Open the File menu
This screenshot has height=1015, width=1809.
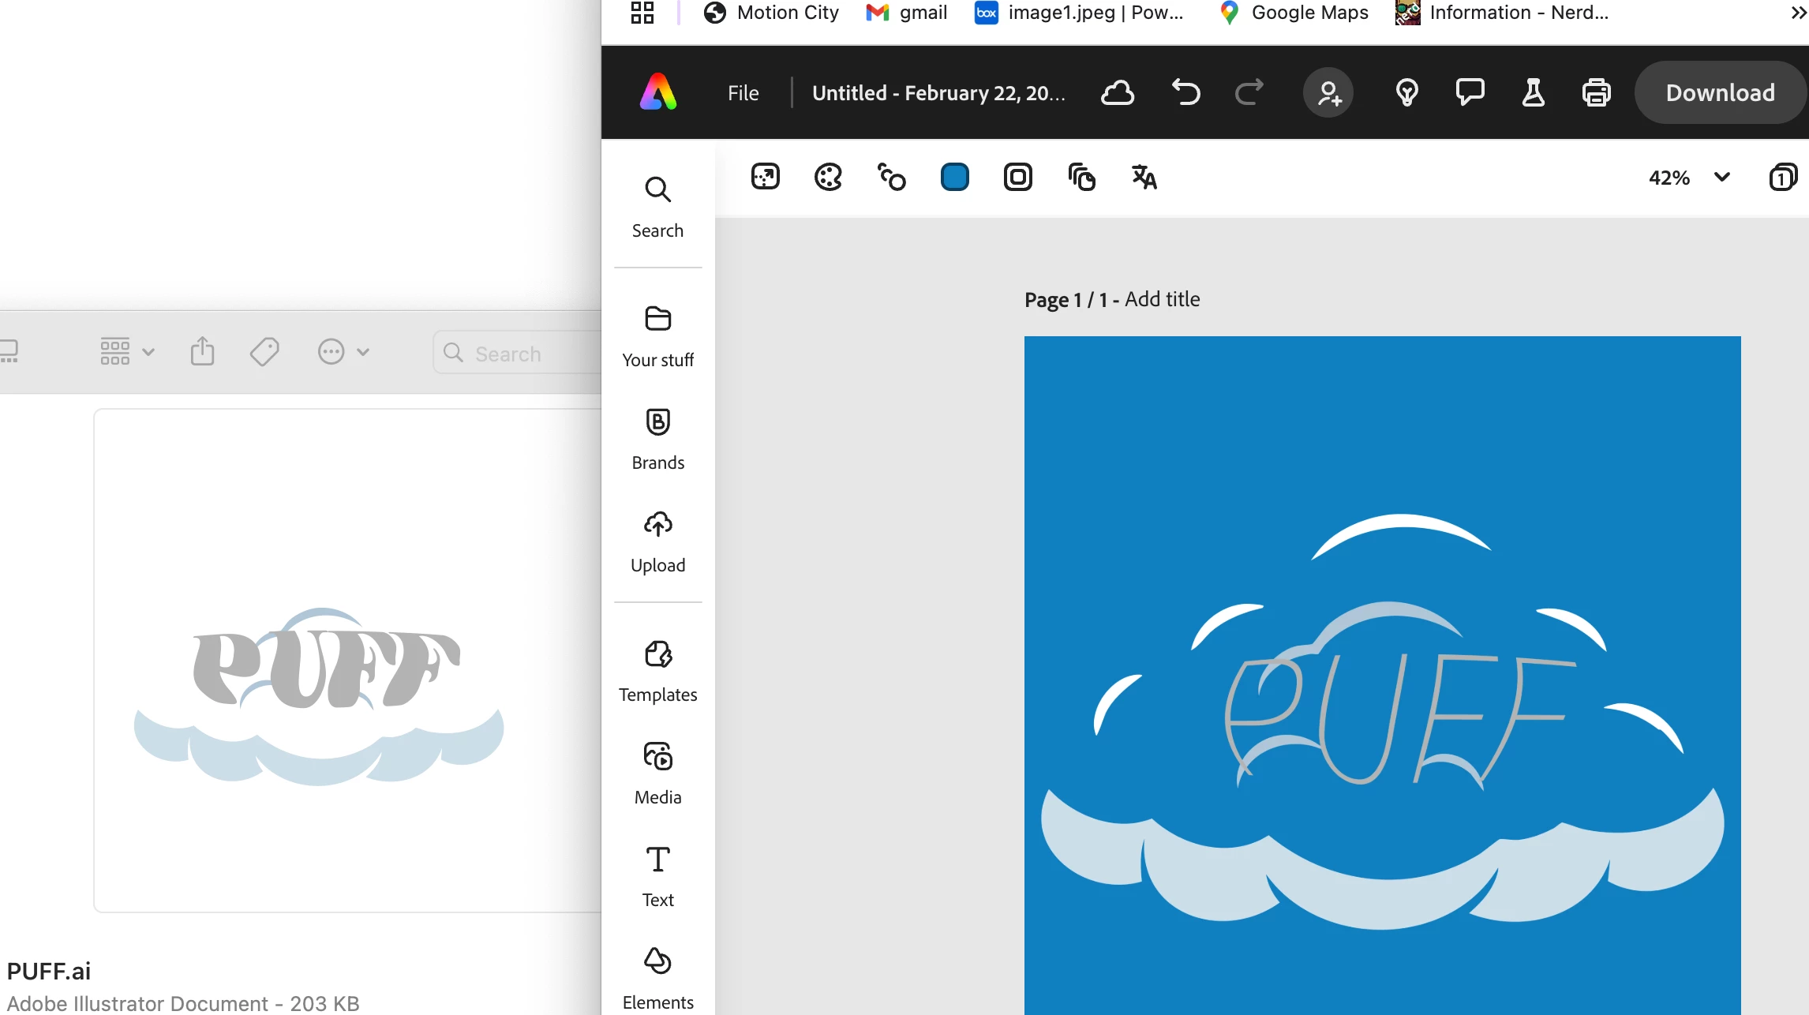click(x=743, y=93)
